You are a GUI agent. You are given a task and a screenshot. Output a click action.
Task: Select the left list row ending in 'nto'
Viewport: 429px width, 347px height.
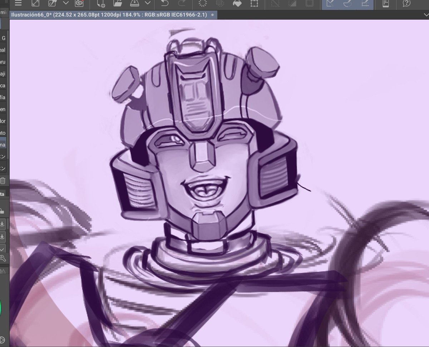3,133
